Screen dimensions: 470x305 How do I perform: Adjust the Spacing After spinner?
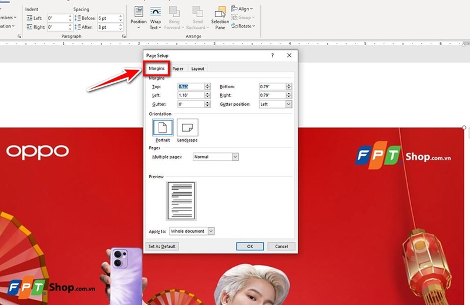pyautogui.click(x=120, y=27)
